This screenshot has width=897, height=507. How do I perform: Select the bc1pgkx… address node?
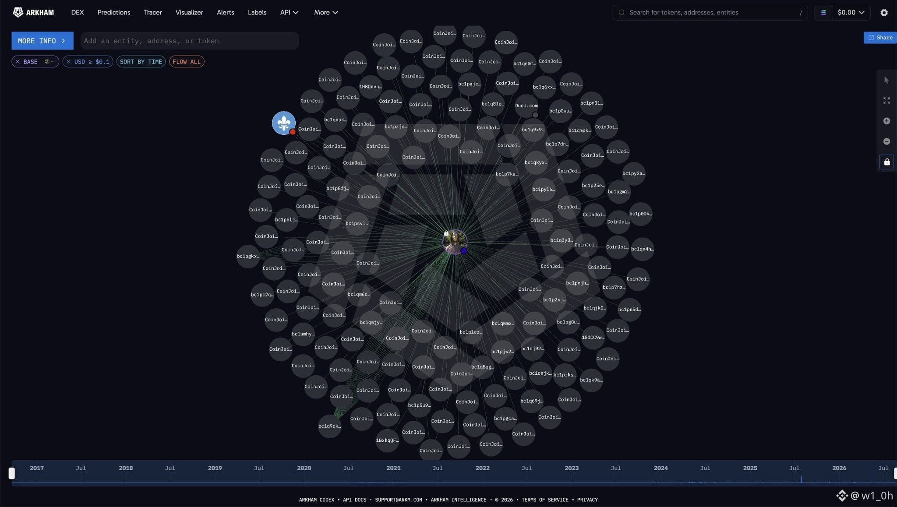[x=248, y=256]
